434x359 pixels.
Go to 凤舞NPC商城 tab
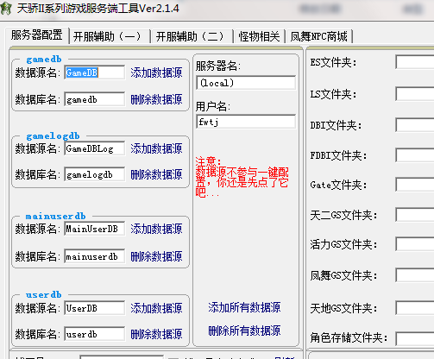318,36
